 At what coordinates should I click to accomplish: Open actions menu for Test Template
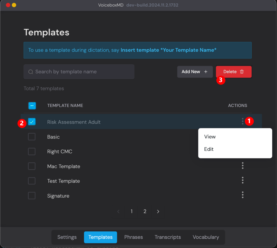(x=243, y=180)
